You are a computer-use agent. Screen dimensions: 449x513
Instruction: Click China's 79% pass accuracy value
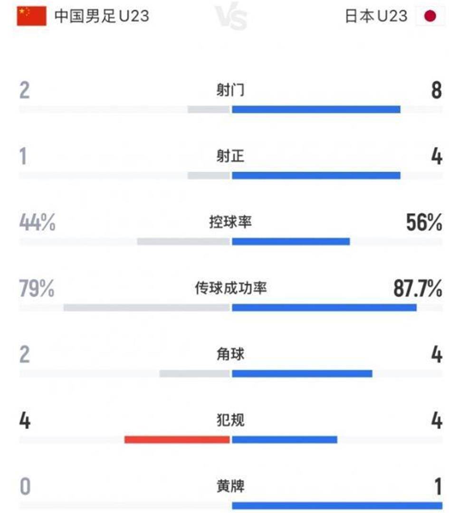(x=37, y=288)
